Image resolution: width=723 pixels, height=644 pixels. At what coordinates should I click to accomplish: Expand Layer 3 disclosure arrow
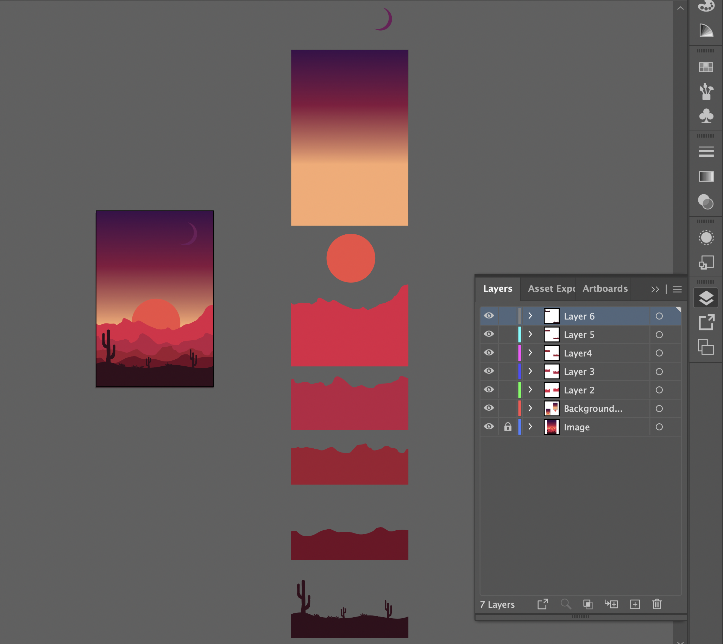pos(530,371)
